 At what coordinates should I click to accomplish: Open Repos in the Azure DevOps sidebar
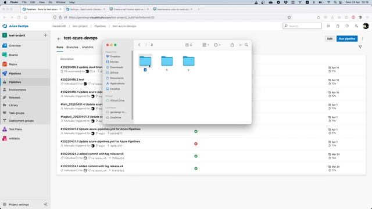[13, 64]
